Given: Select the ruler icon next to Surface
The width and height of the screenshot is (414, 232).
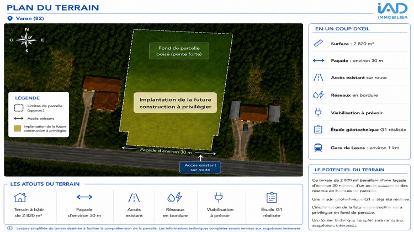Looking at the screenshot, I should pos(319,43).
